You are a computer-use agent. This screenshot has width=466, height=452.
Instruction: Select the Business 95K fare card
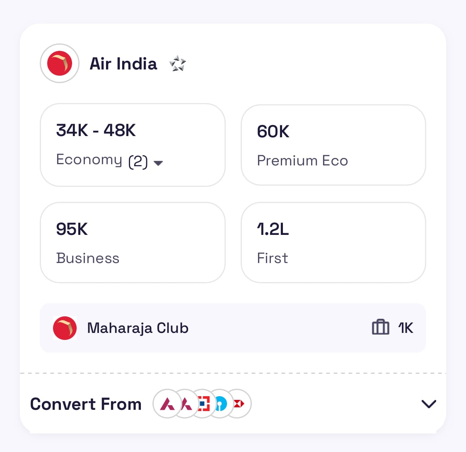click(133, 242)
